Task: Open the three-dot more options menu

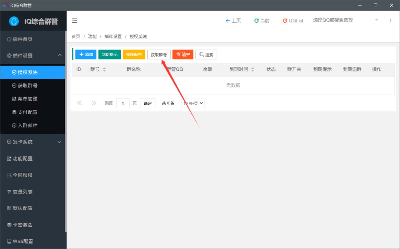Action: coord(391,21)
